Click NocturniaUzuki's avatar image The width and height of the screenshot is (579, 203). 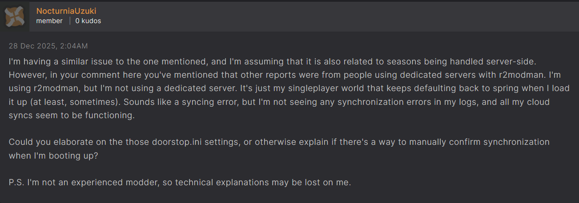coord(14,17)
